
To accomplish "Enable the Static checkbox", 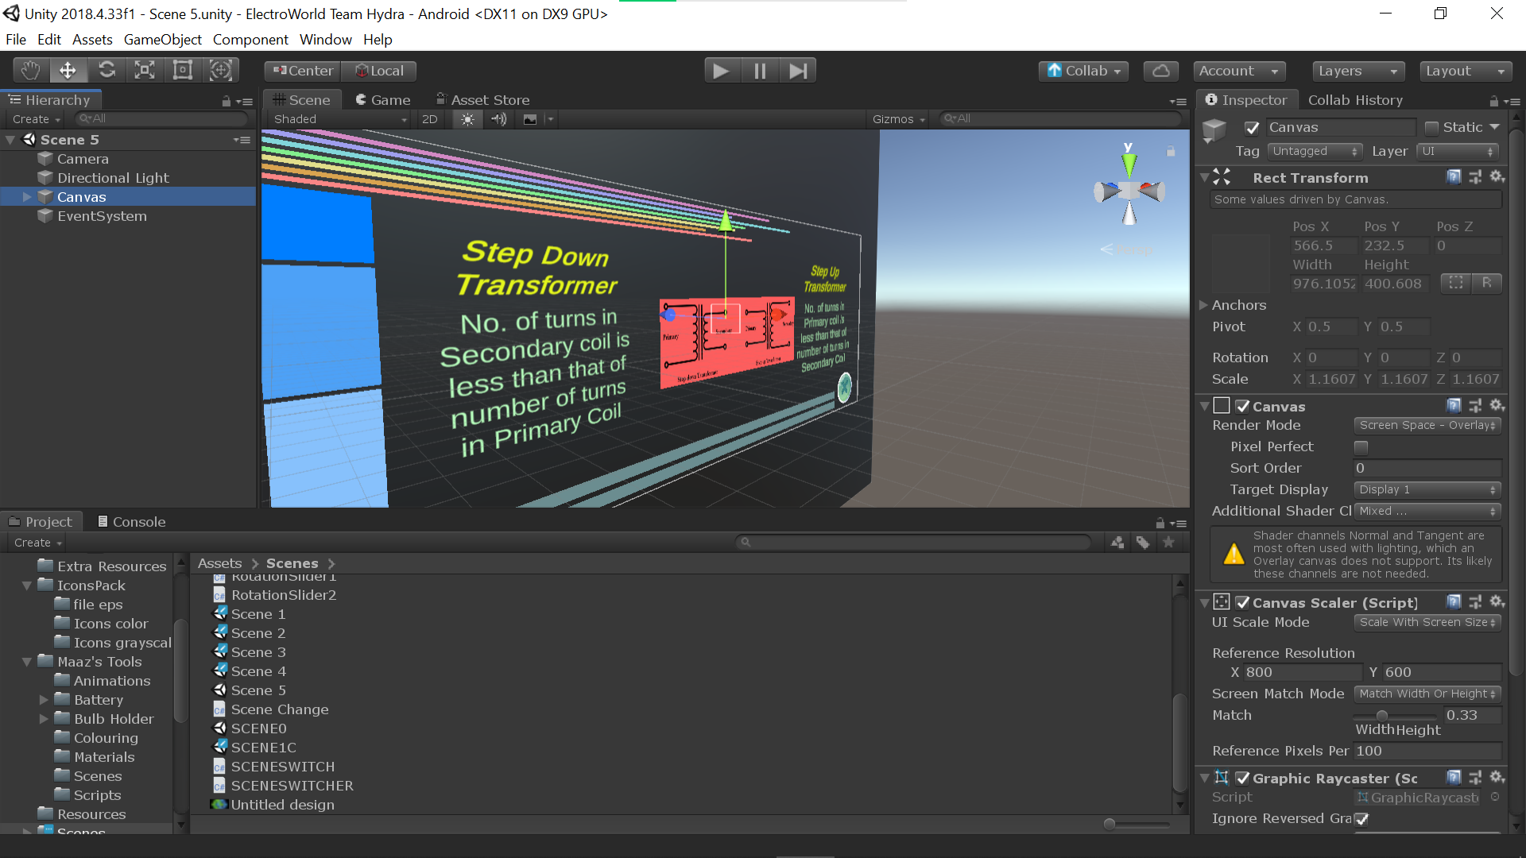I will coord(1431,128).
